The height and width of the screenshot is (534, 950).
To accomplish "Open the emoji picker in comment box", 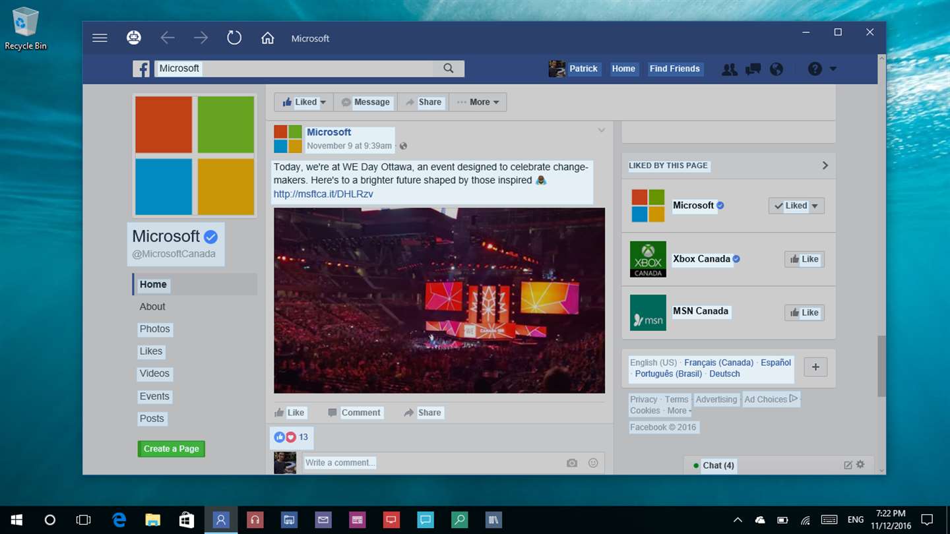I will 593,463.
